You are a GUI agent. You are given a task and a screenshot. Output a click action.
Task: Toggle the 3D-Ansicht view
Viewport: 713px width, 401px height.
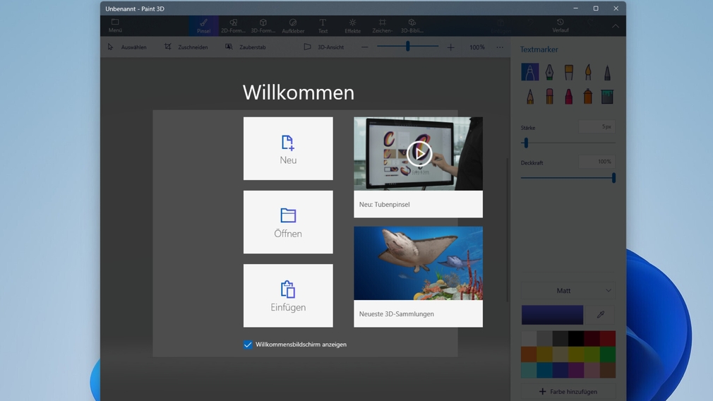coord(324,47)
